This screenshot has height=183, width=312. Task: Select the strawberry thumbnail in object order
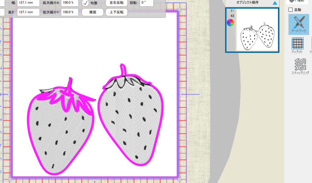pyautogui.click(x=257, y=30)
